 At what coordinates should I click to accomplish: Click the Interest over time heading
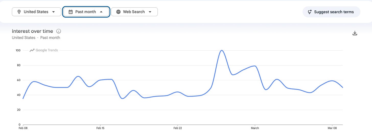pos(32,31)
